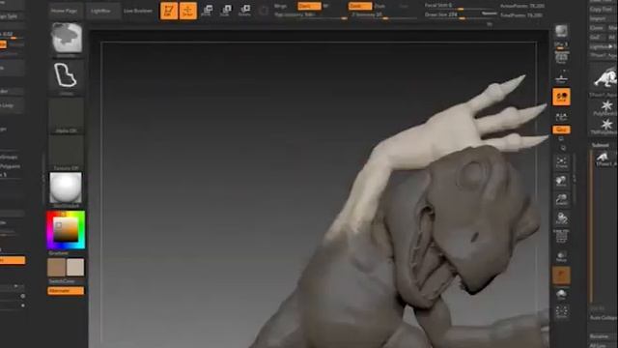Screen dimensions: 618x348
Task: Adjust the Draw Size slider
Action: (460, 15)
